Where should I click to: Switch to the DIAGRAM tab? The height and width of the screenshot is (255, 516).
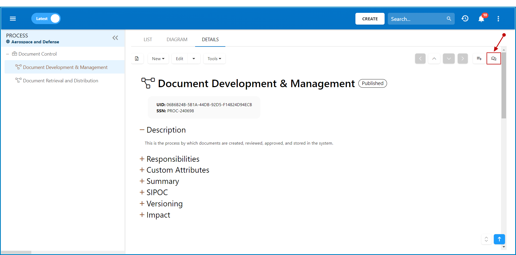[177, 40]
